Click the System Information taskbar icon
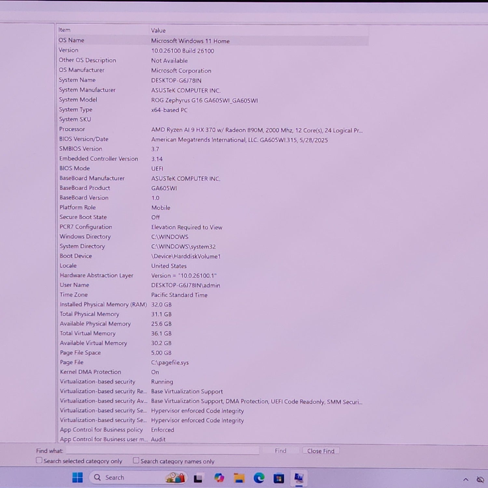Image resolution: width=488 pixels, height=488 pixels. (299, 478)
